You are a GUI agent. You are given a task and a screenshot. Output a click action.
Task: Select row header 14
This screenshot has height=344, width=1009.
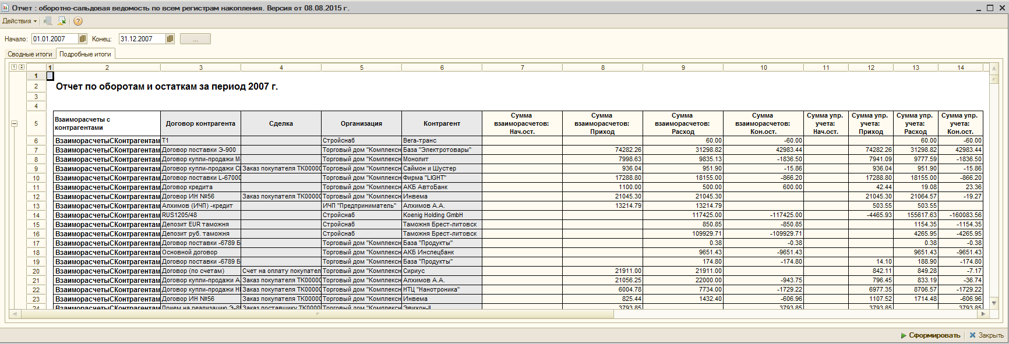pos(36,215)
